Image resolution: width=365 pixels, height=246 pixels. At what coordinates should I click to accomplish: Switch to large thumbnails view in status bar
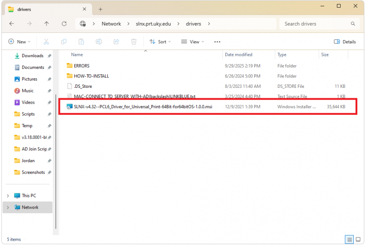click(x=358, y=239)
